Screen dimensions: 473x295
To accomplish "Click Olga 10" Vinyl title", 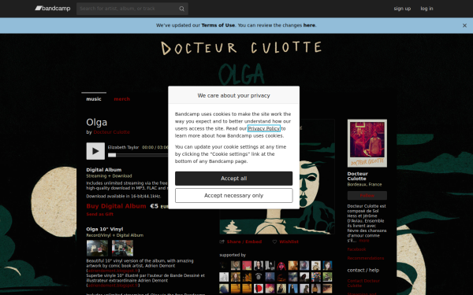I will click(x=105, y=229).
